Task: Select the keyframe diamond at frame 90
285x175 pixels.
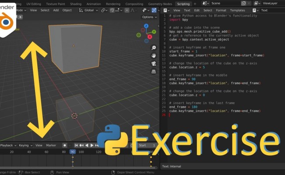Action: point(73,157)
